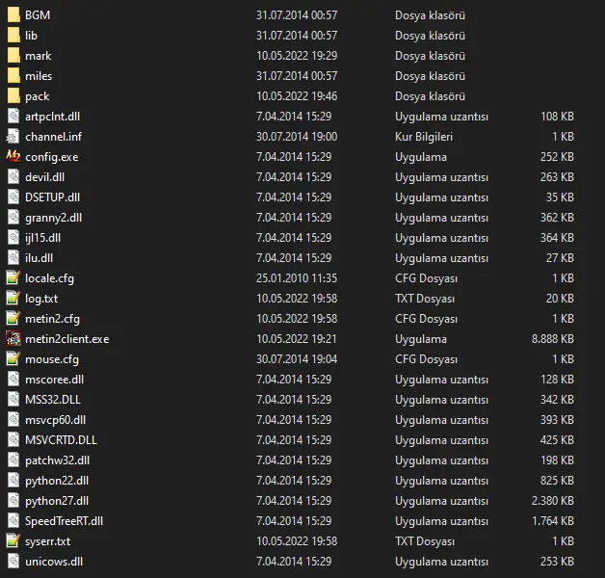Click the file name unicows.dll
605x578 pixels.
click(x=54, y=562)
